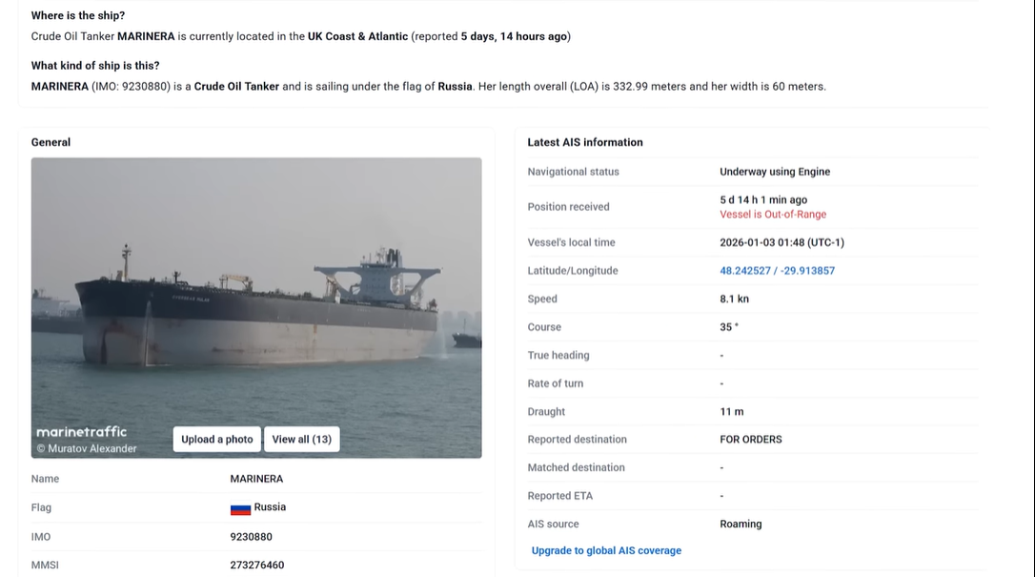Click the Upload a photo button
1035x577 pixels.
(217, 440)
